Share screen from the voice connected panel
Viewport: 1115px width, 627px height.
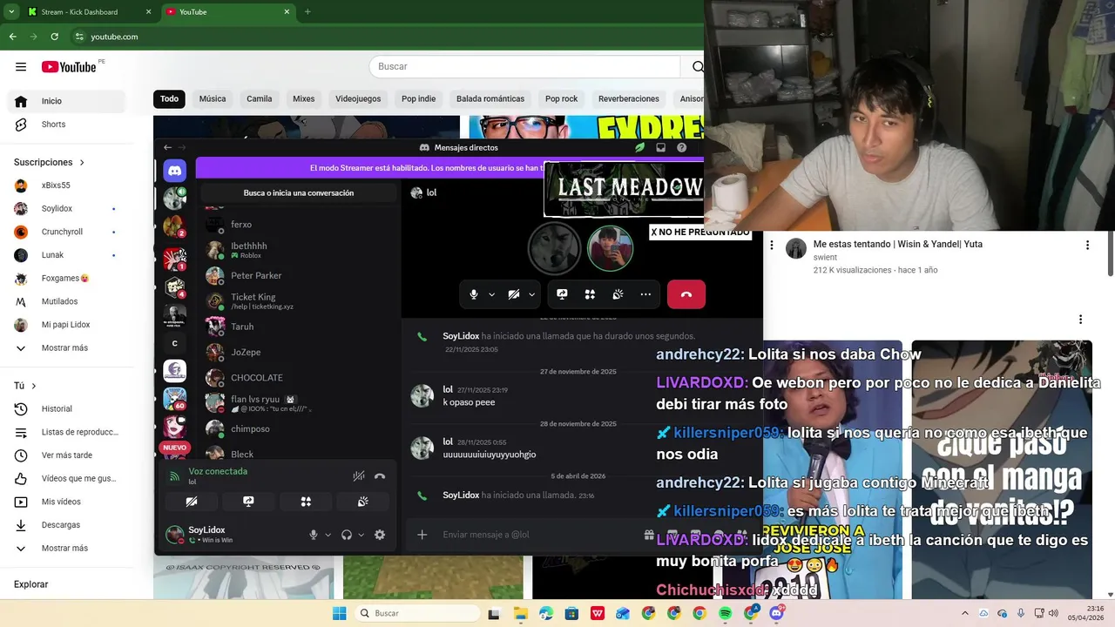click(x=248, y=502)
